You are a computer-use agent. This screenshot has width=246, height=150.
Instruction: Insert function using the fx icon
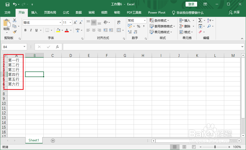(x=57, y=47)
